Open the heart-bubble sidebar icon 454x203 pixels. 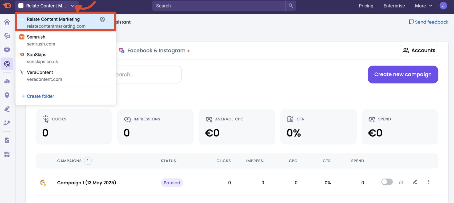(7, 50)
